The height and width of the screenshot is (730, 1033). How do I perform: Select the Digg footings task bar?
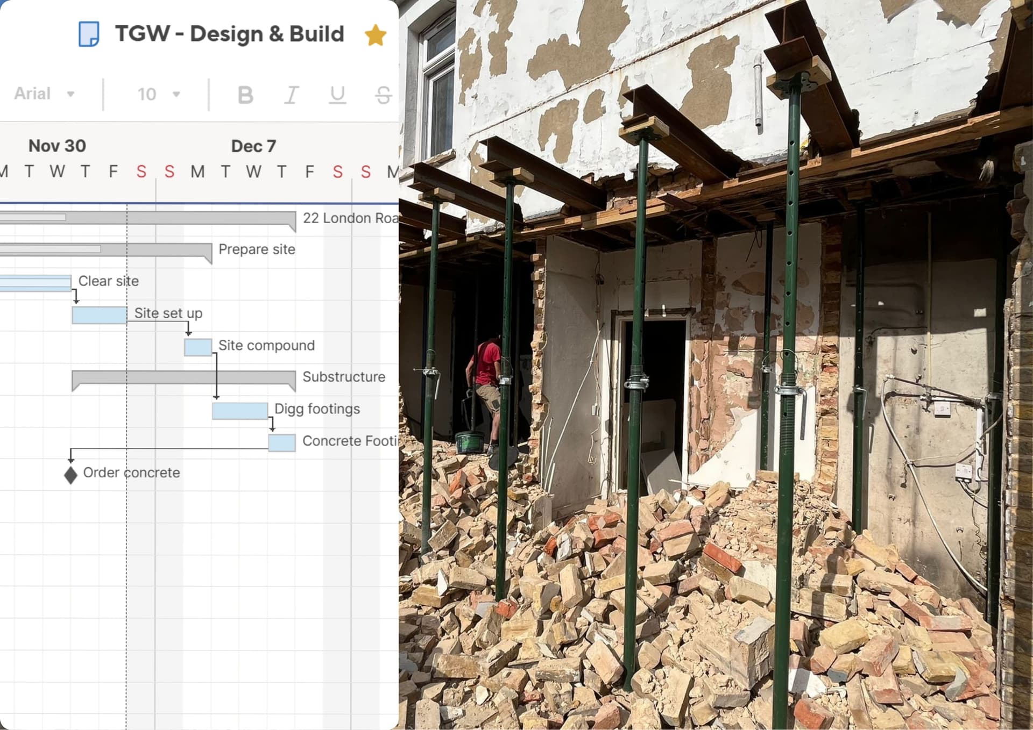pyautogui.click(x=240, y=411)
